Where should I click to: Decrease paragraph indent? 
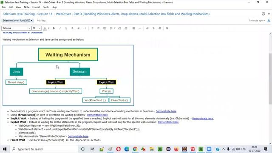119,28
